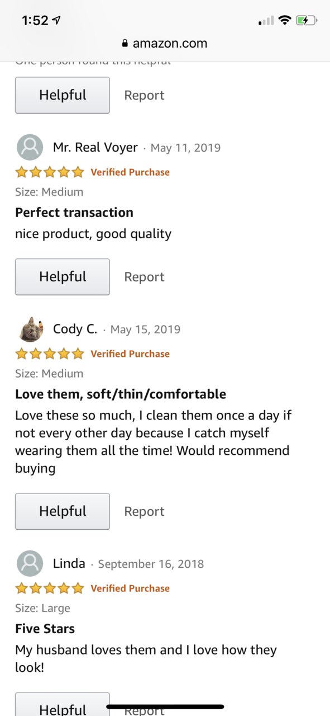Tap Mr. Real Voyer's profile avatar icon
The width and height of the screenshot is (330, 716).
[30, 148]
